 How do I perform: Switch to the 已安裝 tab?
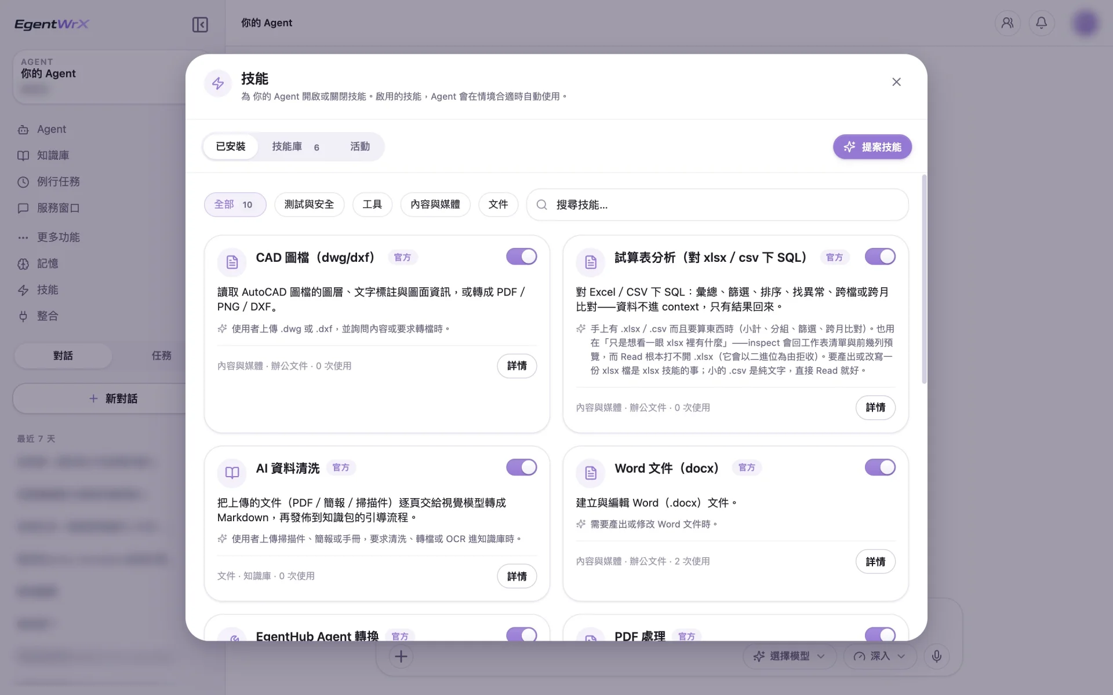pyautogui.click(x=231, y=147)
